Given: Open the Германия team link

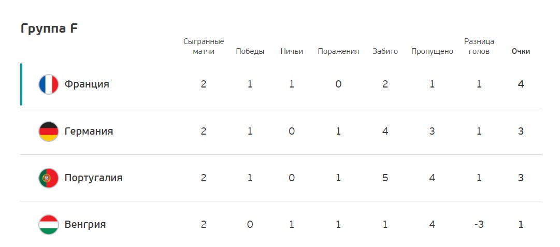Looking at the screenshot, I should [89, 131].
